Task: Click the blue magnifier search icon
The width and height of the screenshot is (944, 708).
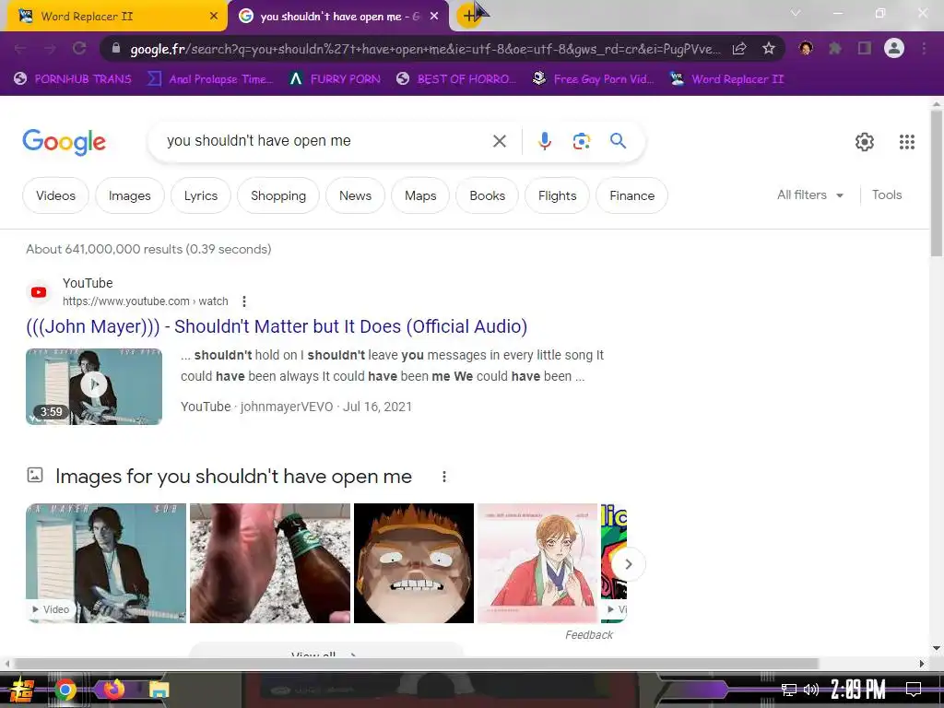Action: [618, 141]
